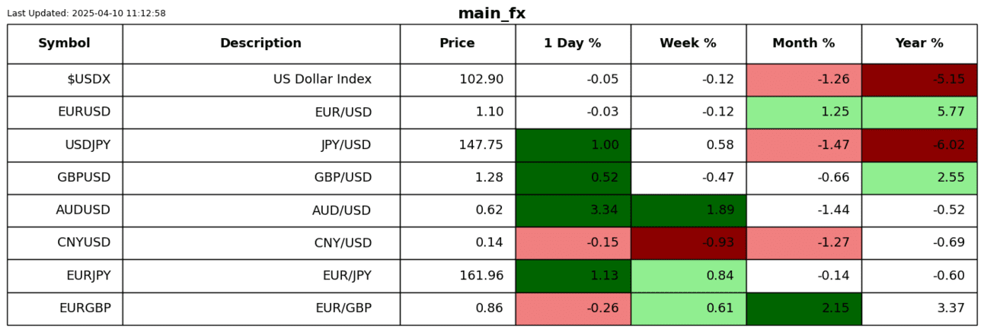984x332 pixels.
Task: Select the $USDX symbol cell
Action: coord(65,80)
